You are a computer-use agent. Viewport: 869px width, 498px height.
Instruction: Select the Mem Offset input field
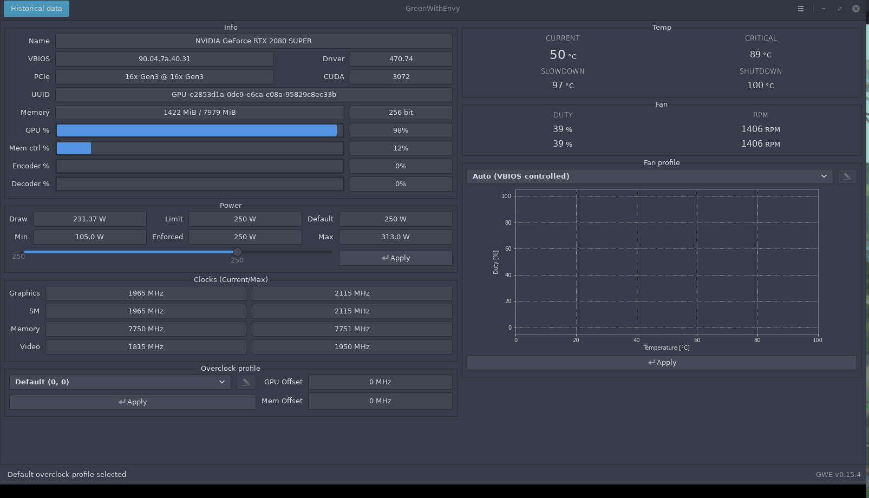(x=380, y=401)
